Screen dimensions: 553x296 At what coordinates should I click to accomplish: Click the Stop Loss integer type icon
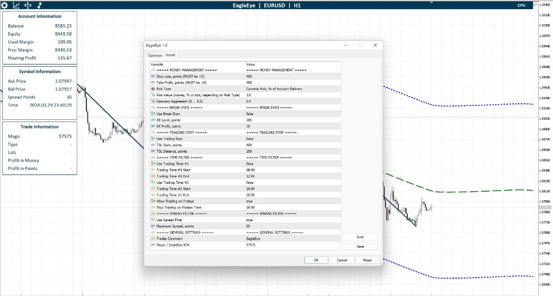pyautogui.click(x=153, y=76)
